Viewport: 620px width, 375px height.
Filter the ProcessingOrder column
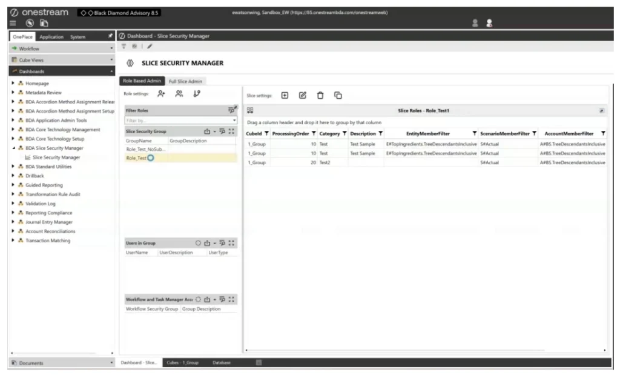point(314,134)
